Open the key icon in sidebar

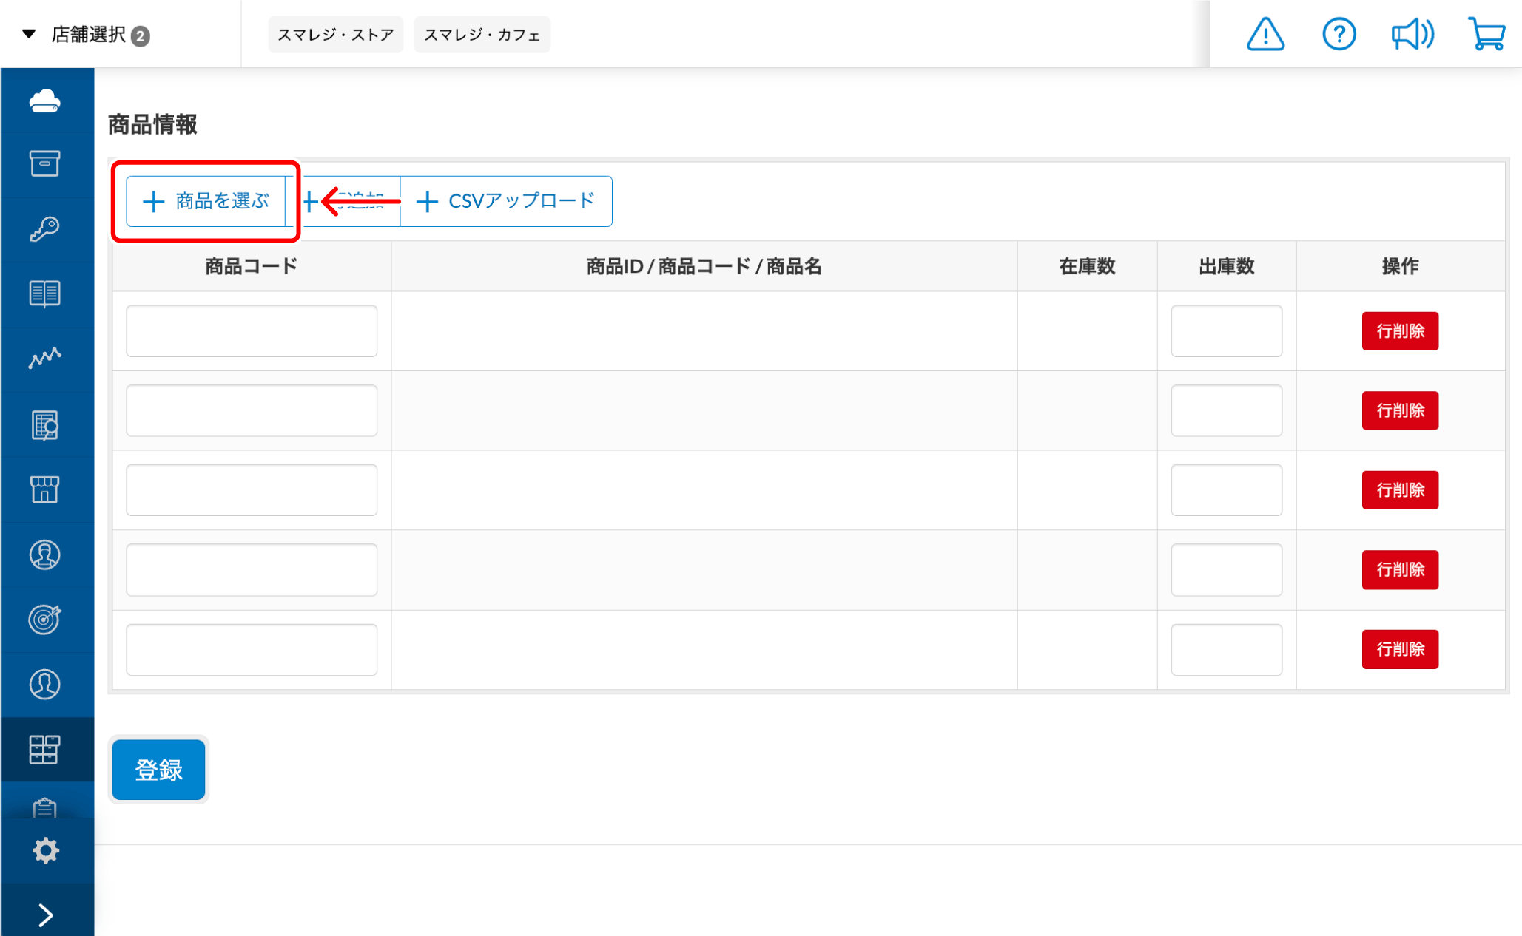[45, 229]
